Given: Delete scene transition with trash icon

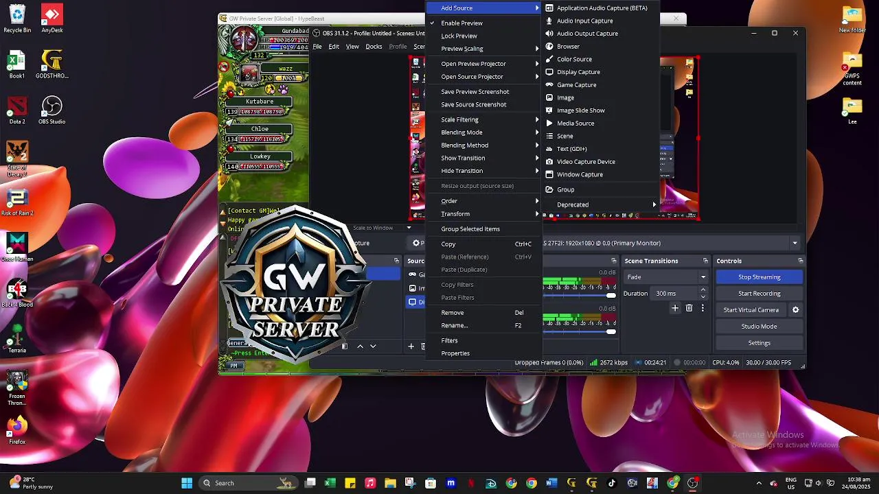Looking at the screenshot, I should (689, 309).
